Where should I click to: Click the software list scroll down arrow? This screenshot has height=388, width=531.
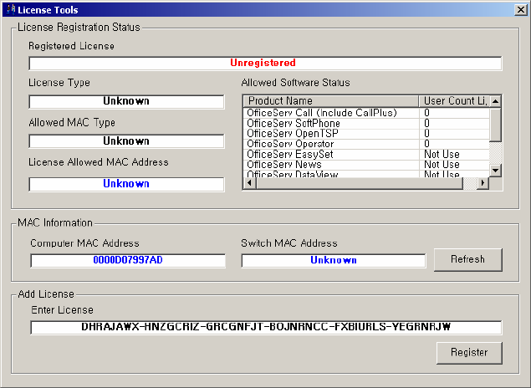(496, 170)
